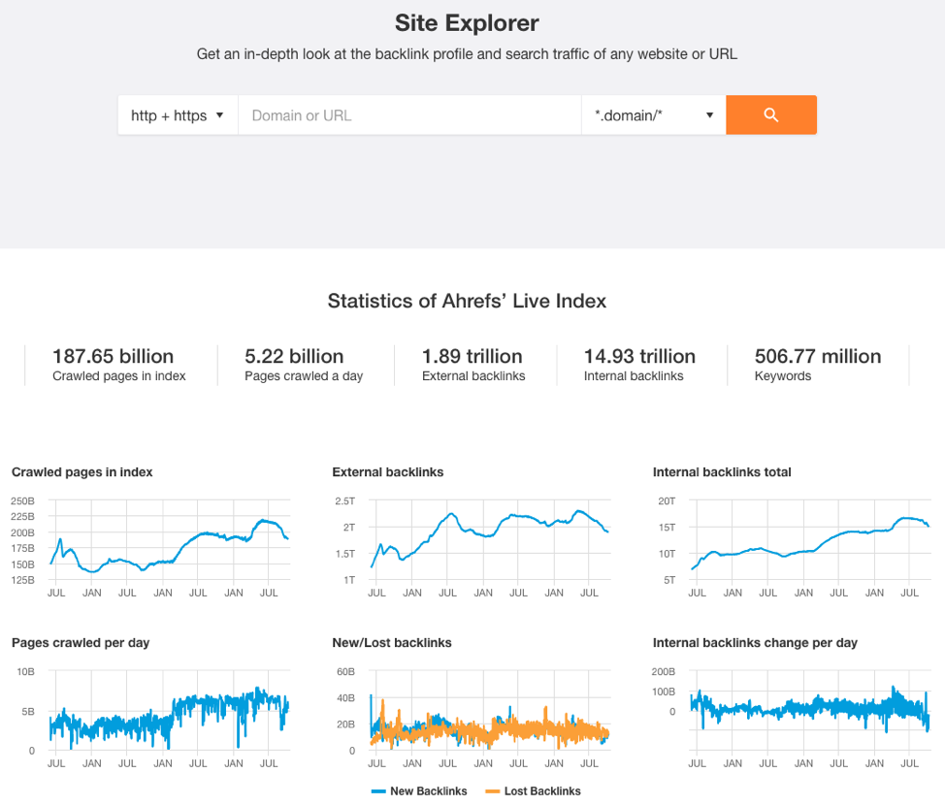Click the New/Lost backlinks chart plot
The height and width of the screenshot is (805, 945).
point(490,710)
